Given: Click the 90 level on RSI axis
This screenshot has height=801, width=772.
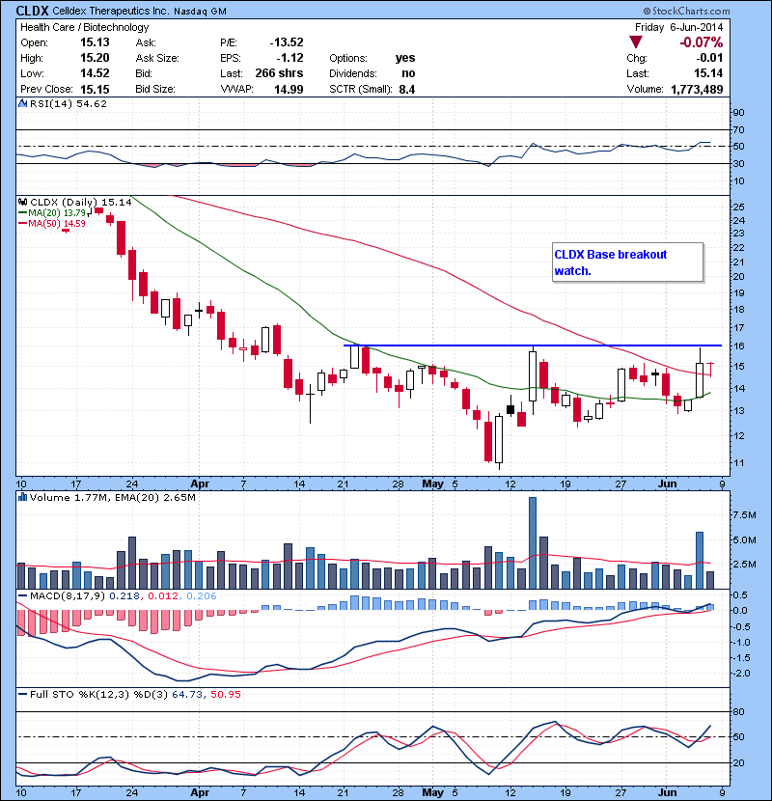Looking at the screenshot, I should click(739, 113).
